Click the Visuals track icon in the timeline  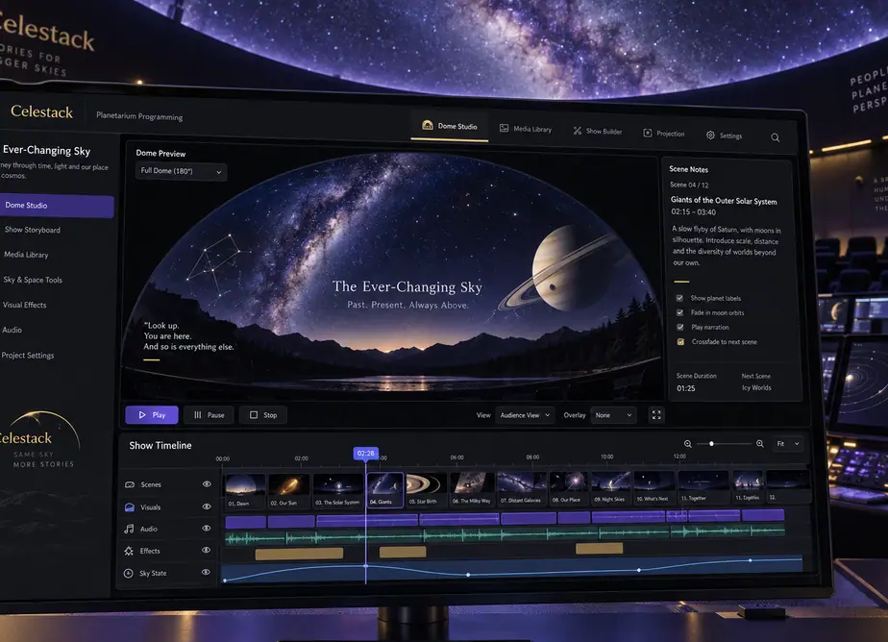point(130,506)
